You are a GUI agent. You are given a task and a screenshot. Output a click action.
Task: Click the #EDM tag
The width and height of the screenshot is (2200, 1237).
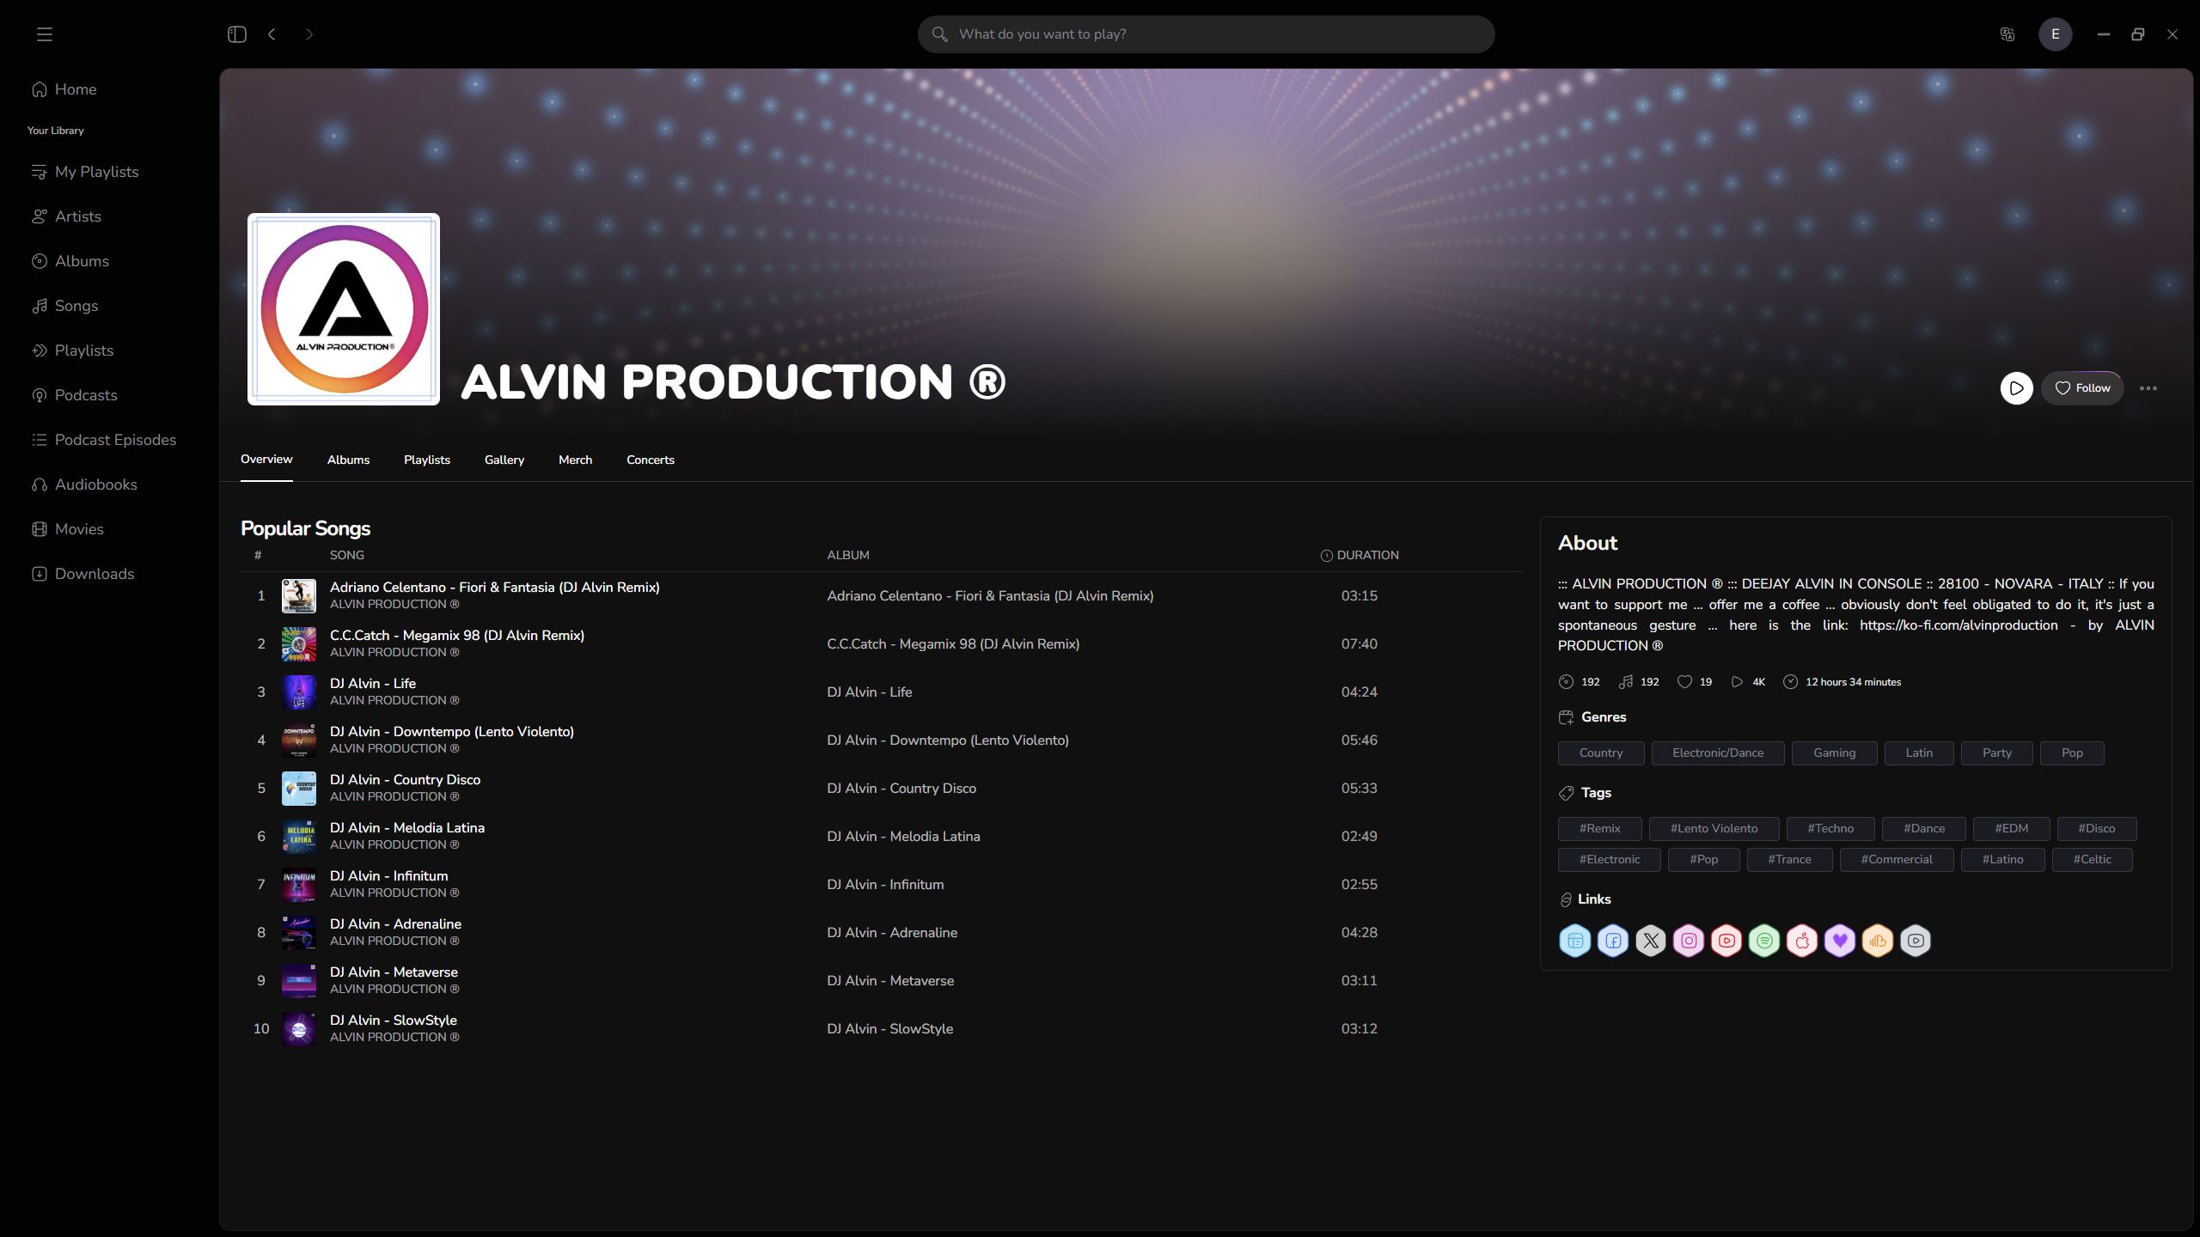pos(2012,829)
